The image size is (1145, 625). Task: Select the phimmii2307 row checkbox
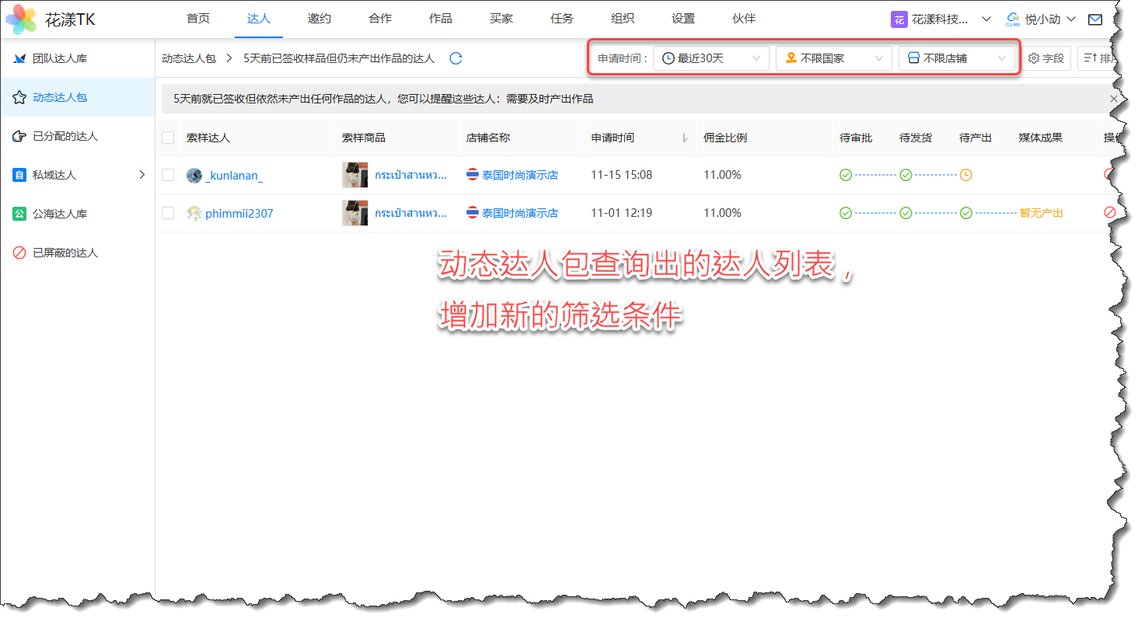[168, 212]
